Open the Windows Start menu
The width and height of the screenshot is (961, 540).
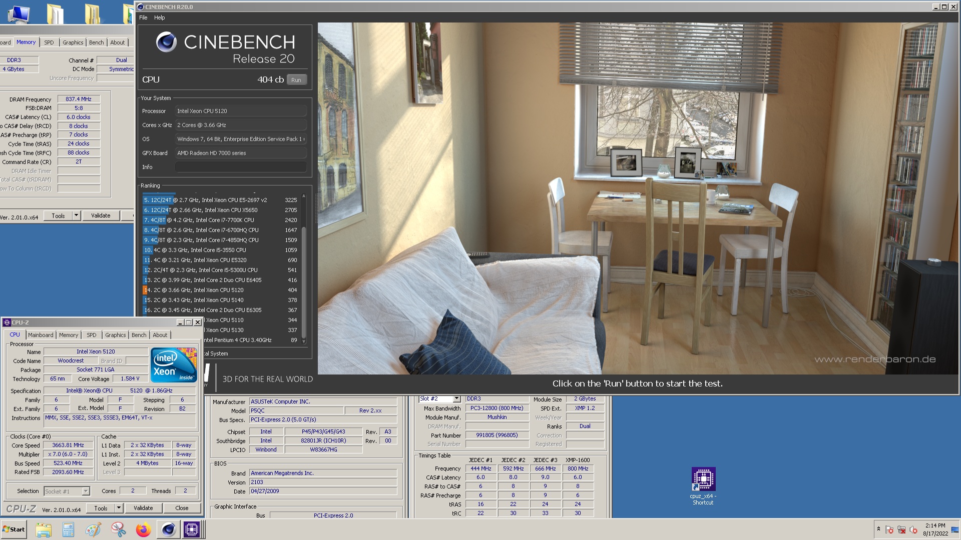[x=14, y=529]
